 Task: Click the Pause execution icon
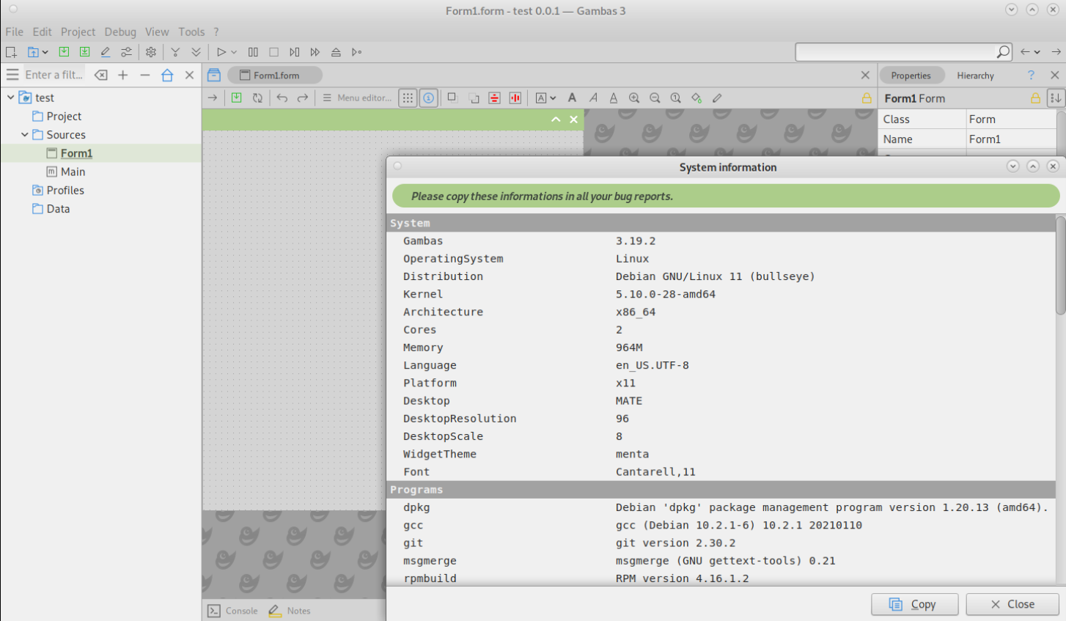tap(253, 52)
